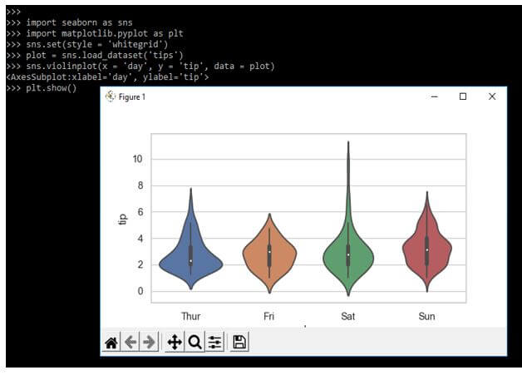The width and height of the screenshot is (522, 375).
Task: Click the 'import seaborn as sns' line
Action: point(70,22)
